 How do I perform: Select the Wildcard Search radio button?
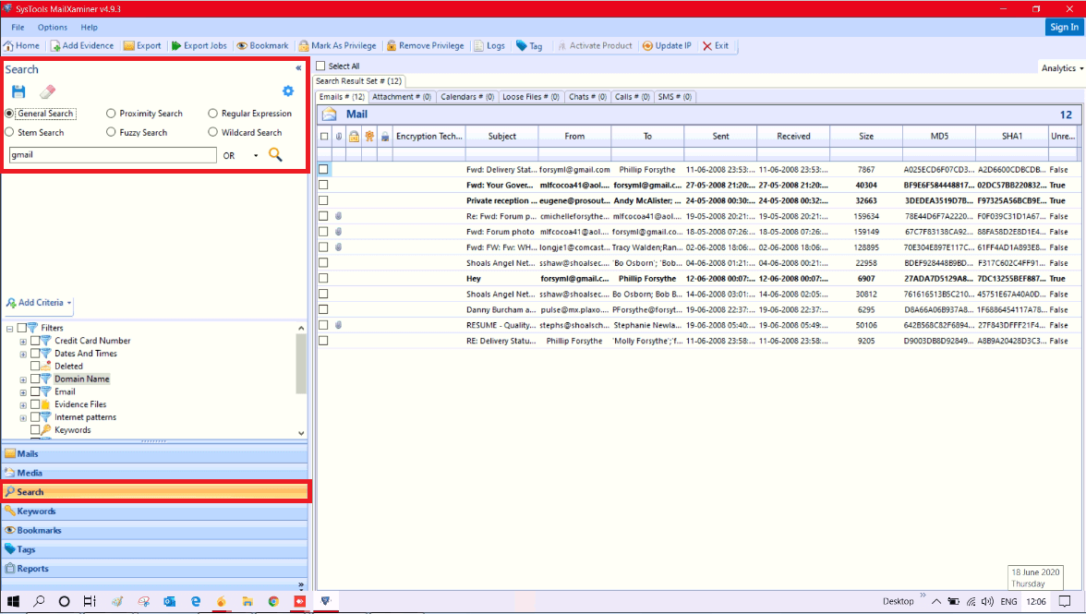point(212,132)
